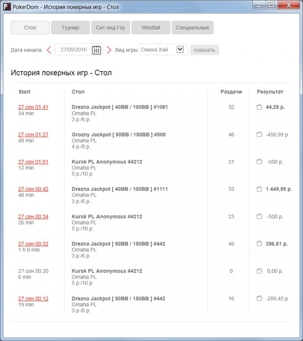Viewport: 303px width, 341px height.
Task: Click wallet icon next to 0,00 р.
Action: click(x=259, y=271)
